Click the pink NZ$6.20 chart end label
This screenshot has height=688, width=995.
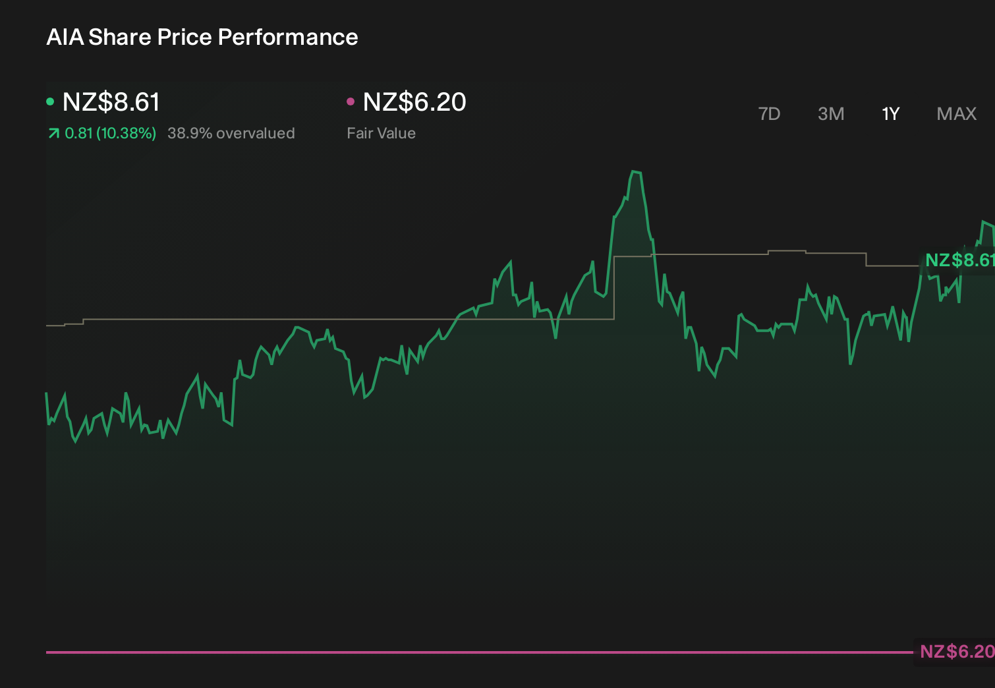[x=957, y=652]
